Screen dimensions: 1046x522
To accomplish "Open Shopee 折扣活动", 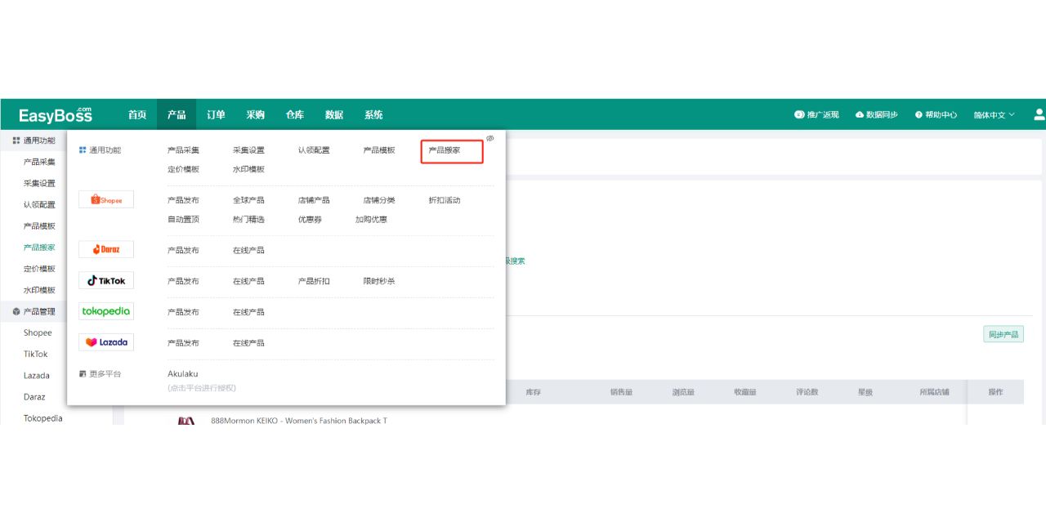I will pyautogui.click(x=445, y=200).
